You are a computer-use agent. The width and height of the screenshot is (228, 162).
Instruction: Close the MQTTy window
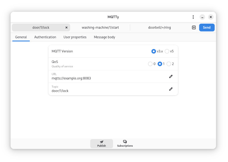(211, 17)
